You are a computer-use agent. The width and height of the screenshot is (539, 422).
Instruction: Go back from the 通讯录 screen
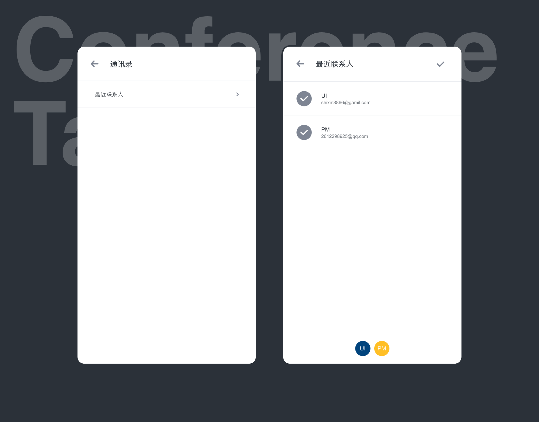pyautogui.click(x=95, y=64)
